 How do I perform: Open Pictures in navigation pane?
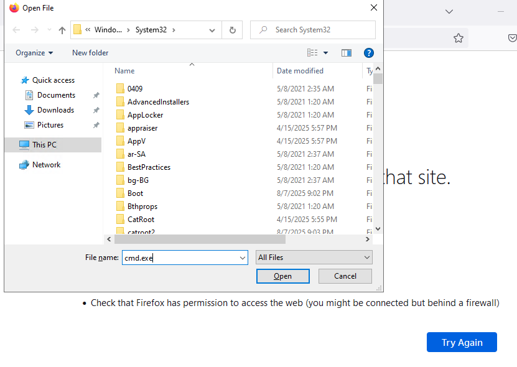coord(50,125)
